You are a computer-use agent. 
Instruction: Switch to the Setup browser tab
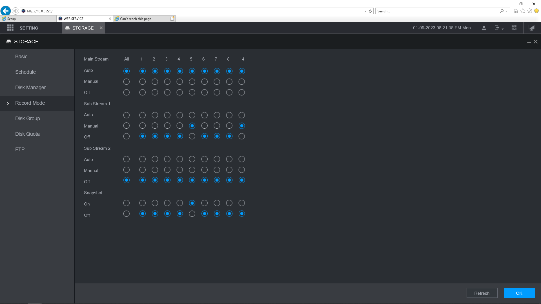point(28,19)
